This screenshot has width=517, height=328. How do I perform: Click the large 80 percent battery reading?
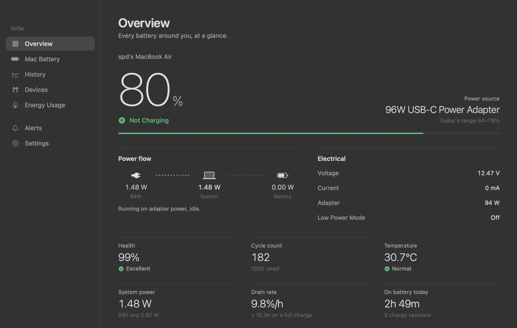point(151,90)
